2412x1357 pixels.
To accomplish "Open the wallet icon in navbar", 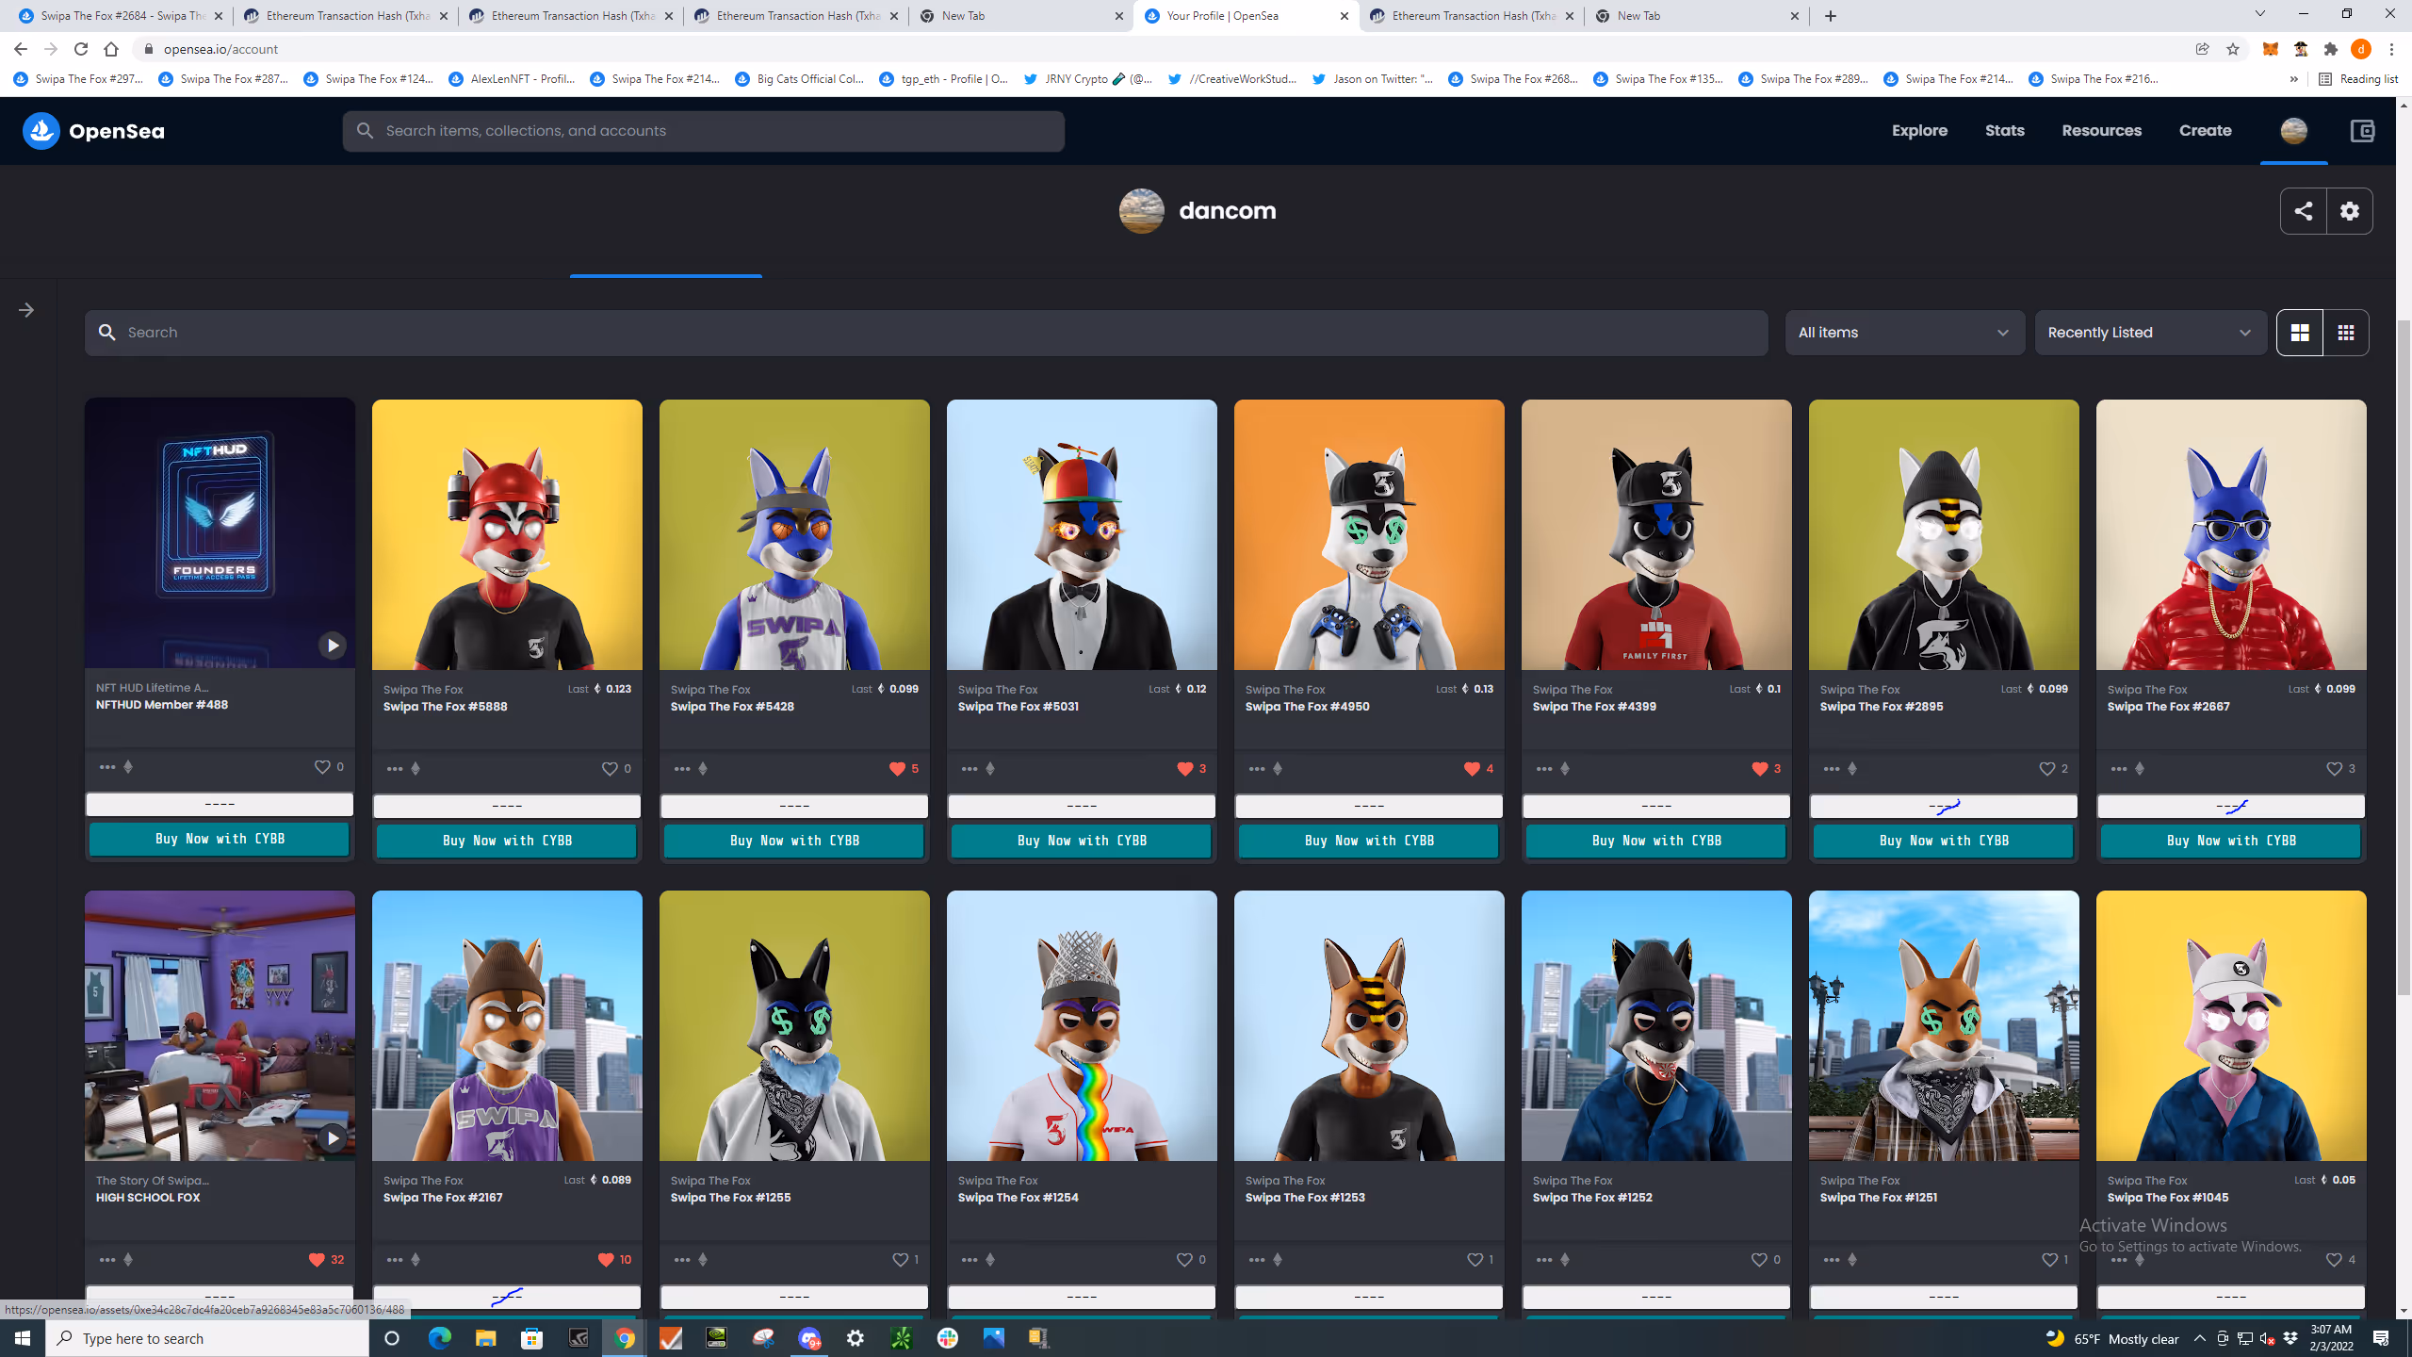I will [2362, 131].
